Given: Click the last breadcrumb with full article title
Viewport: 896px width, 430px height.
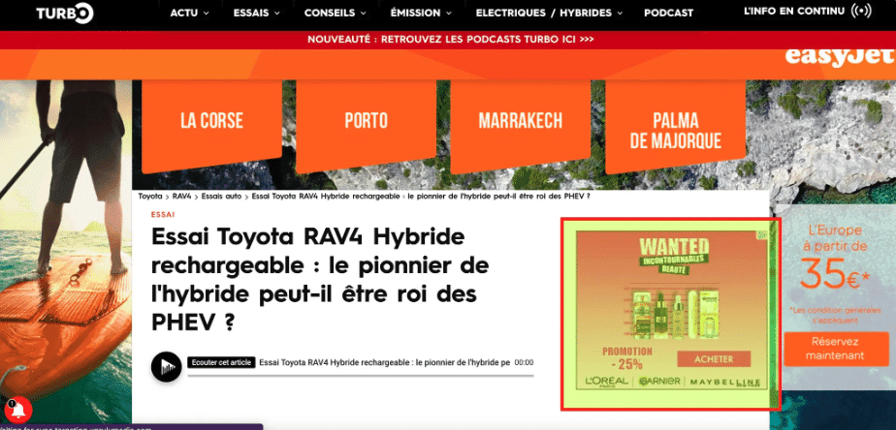Looking at the screenshot, I should click(420, 196).
